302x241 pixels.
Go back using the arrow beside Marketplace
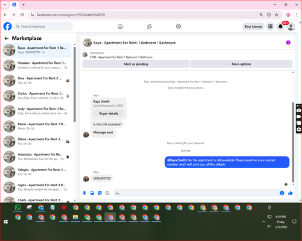click(x=7, y=38)
